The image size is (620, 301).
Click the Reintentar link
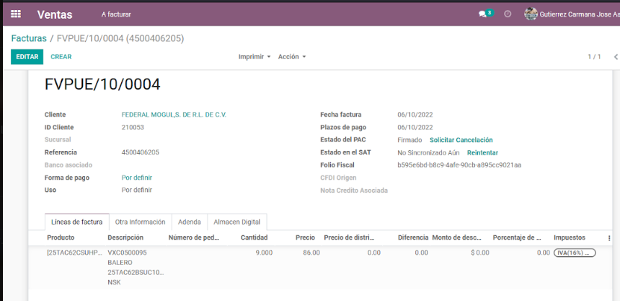point(482,152)
